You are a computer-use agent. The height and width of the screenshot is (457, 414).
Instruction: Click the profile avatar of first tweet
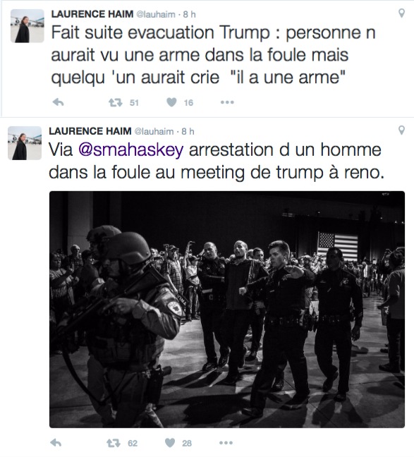[x=28, y=26]
